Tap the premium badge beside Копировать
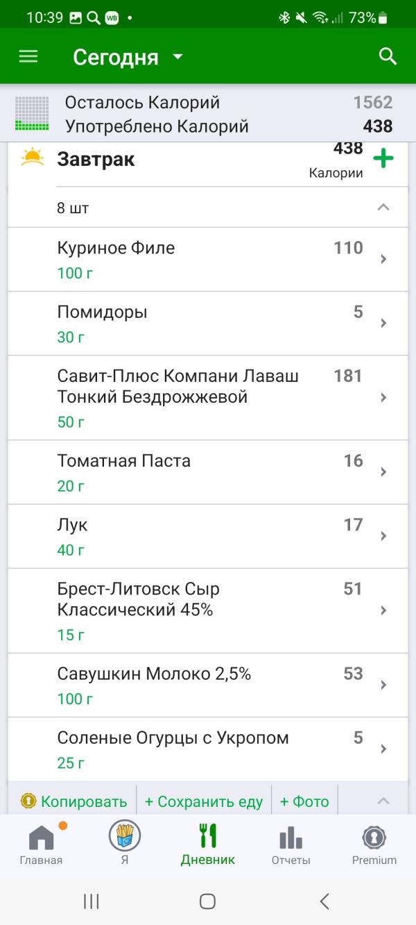 (28, 801)
